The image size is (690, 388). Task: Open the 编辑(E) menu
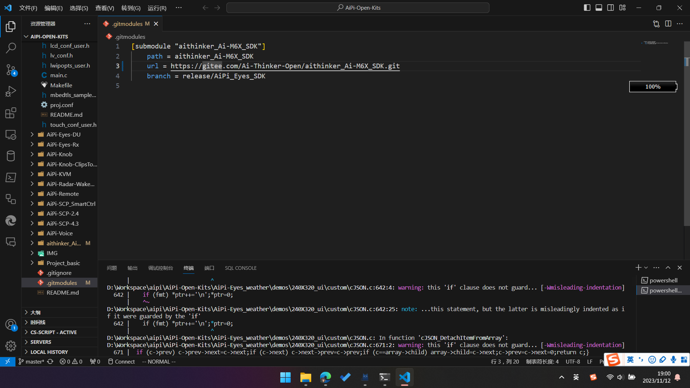coord(54,8)
